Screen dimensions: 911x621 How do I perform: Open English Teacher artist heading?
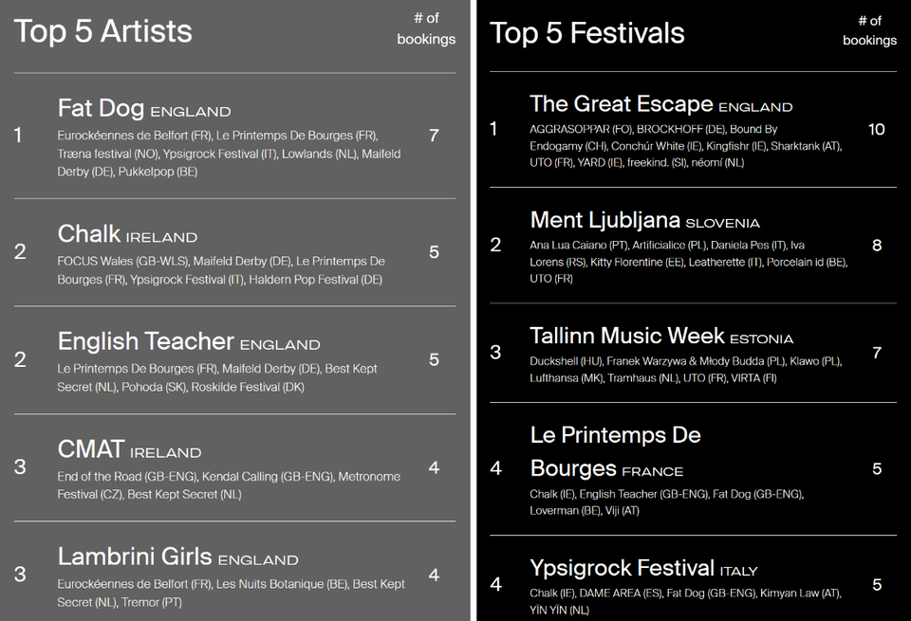146,341
